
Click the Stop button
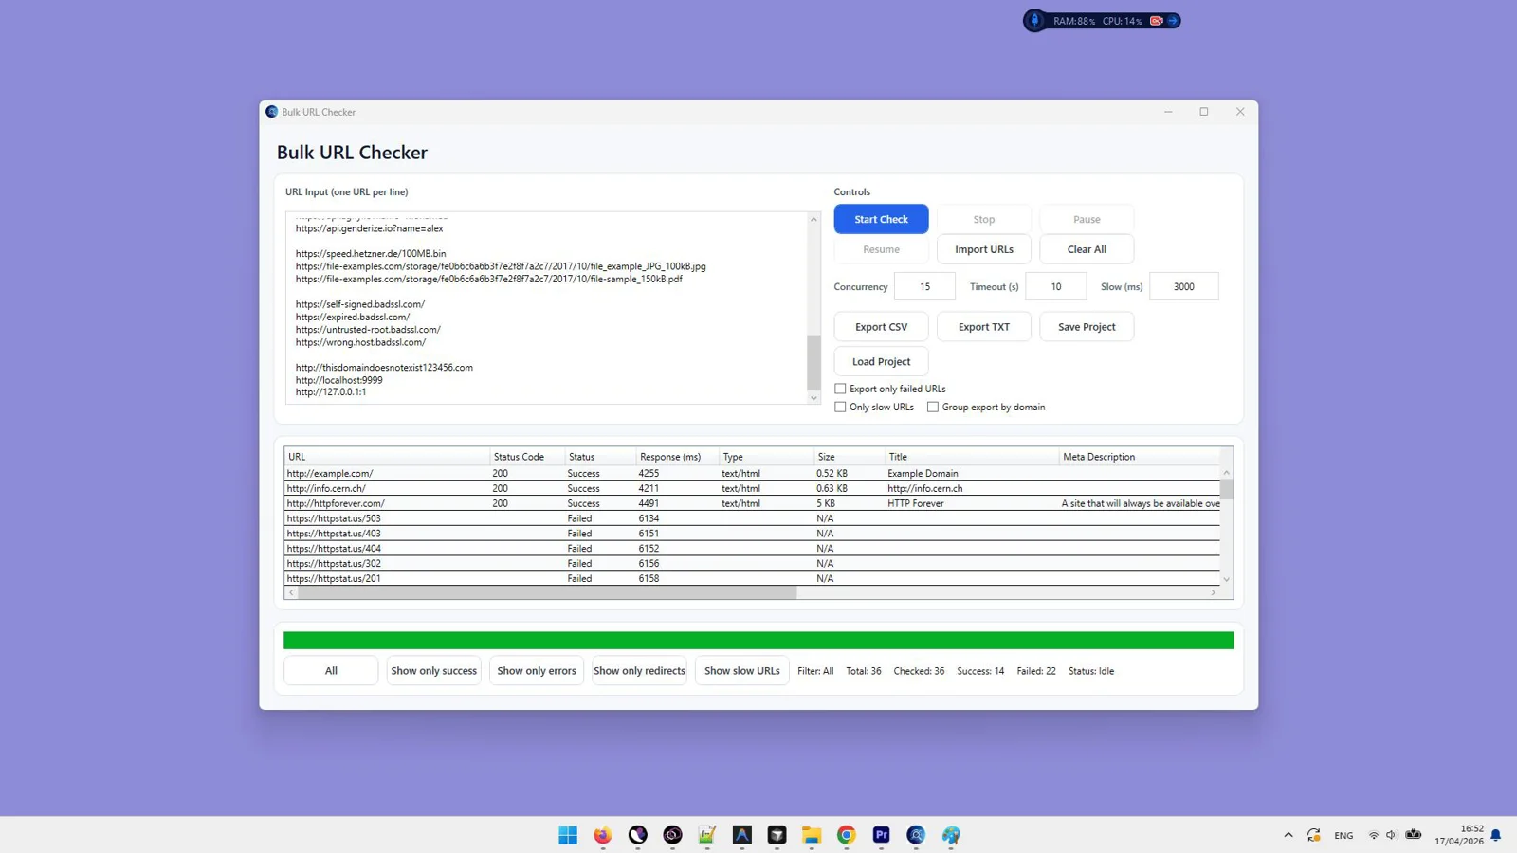pos(984,219)
